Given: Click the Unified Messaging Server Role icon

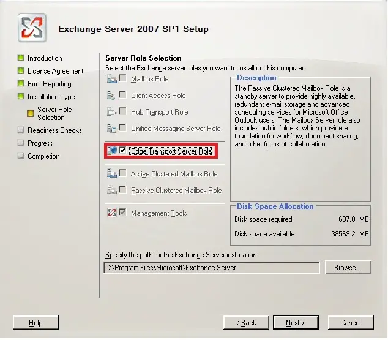Looking at the screenshot, I should tap(111, 129).
